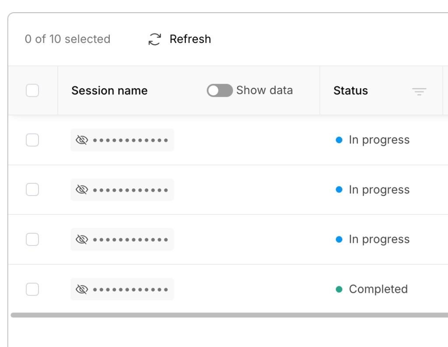Click the circular arrows Refresh icon
448x347 pixels.
click(154, 39)
